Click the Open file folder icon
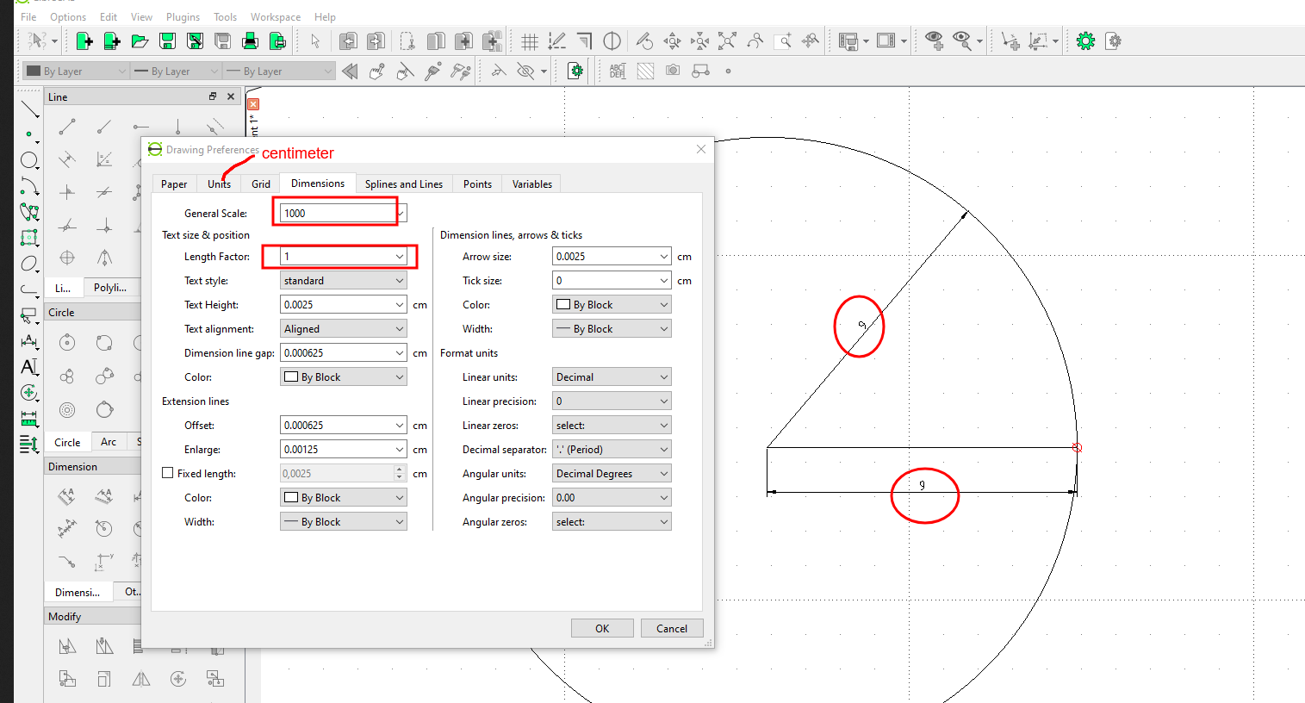The width and height of the screenshot is (1305, 703). (x=140, y=41)
